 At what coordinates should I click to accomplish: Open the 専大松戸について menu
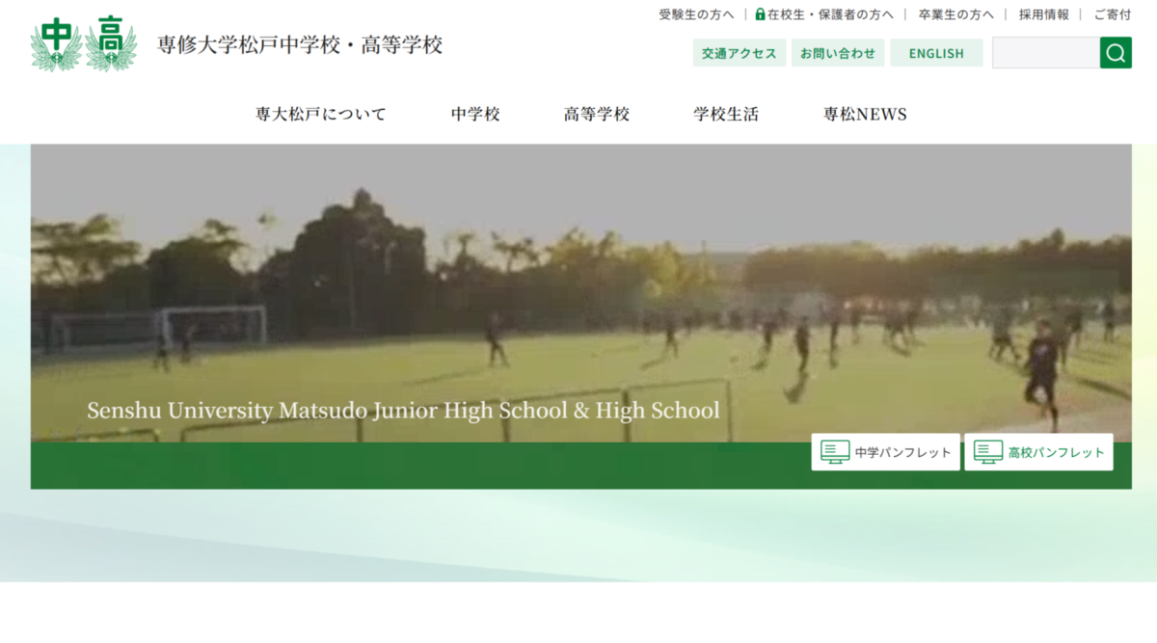pyautogui.click(x=321, y=114)
